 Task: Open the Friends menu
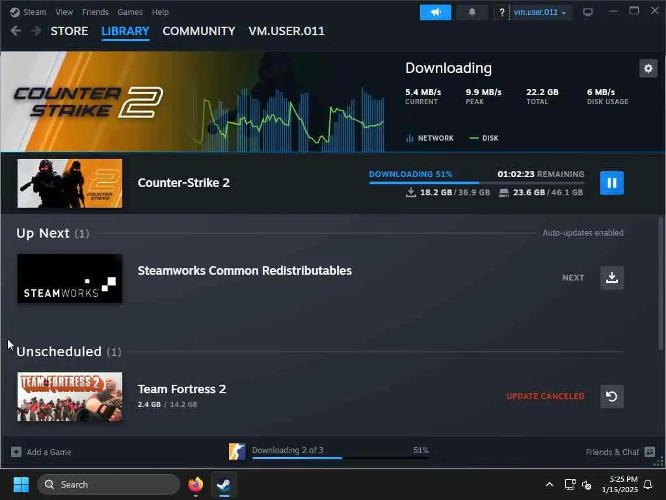coord(95,12)
